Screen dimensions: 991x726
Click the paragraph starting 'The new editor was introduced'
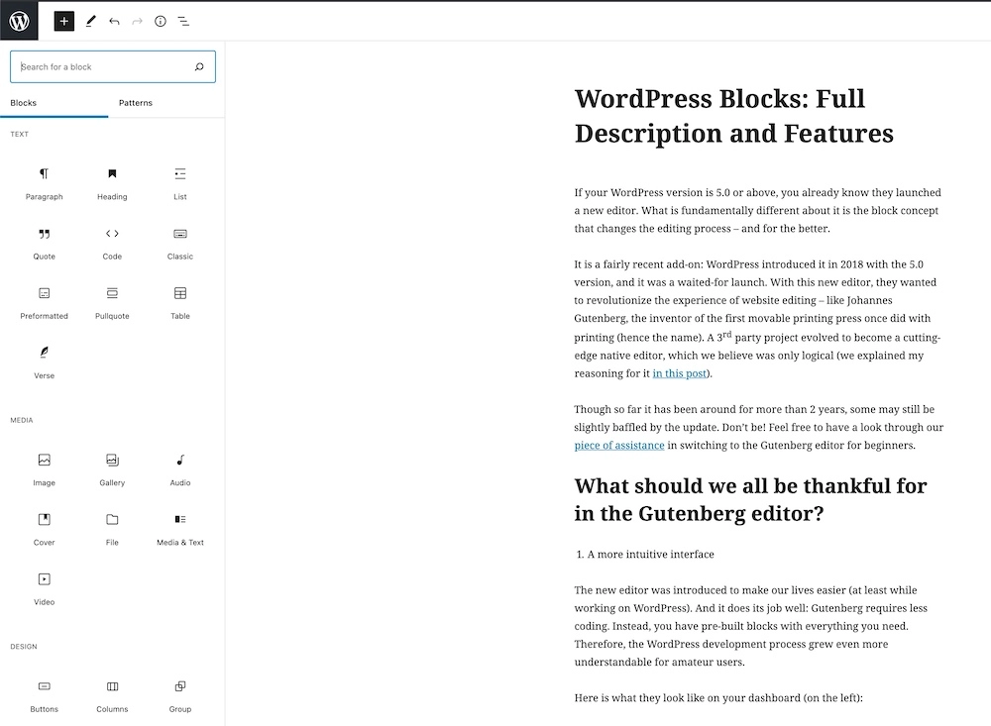click(x=752, y=626)
